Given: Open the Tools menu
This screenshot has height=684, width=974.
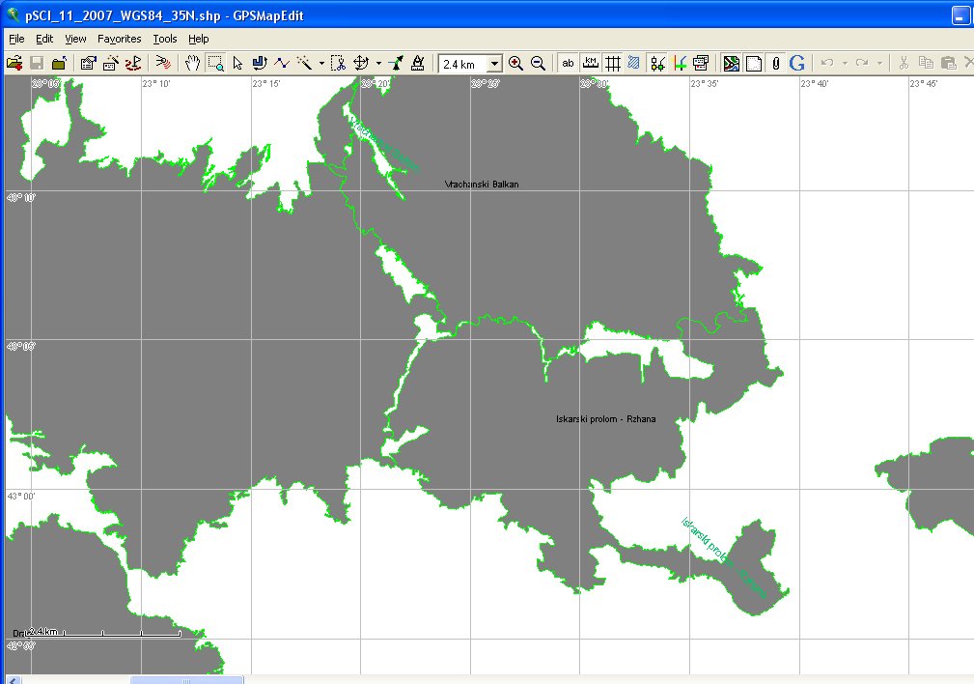Looking at the screenshot, I should click(x=165, y=39).
